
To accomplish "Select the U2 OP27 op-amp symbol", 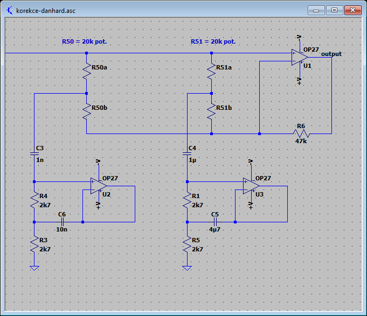I will tap(99, 186).
